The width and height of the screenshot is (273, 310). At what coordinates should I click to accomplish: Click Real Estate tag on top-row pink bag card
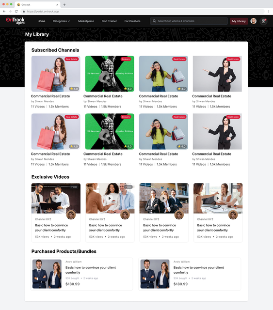pos(71,59)
